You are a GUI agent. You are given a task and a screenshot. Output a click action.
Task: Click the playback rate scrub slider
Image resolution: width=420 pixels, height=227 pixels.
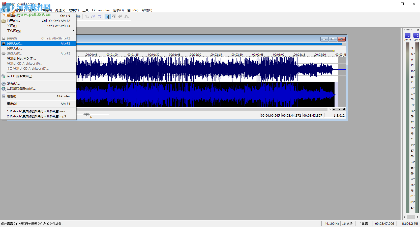pyautogui.click(x=86, y=114)
